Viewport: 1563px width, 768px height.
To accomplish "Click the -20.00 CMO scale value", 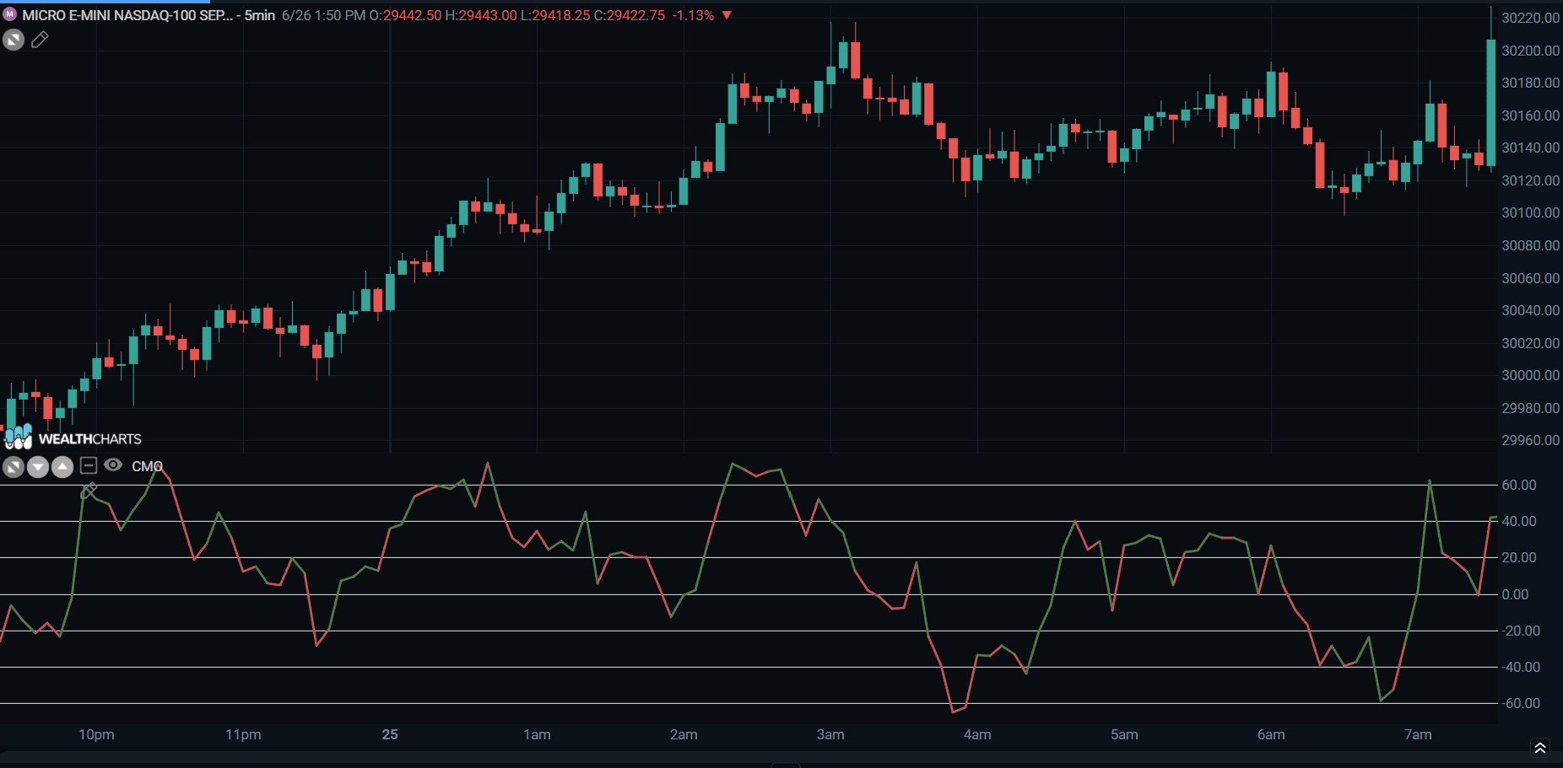I will click(1521, 631).
